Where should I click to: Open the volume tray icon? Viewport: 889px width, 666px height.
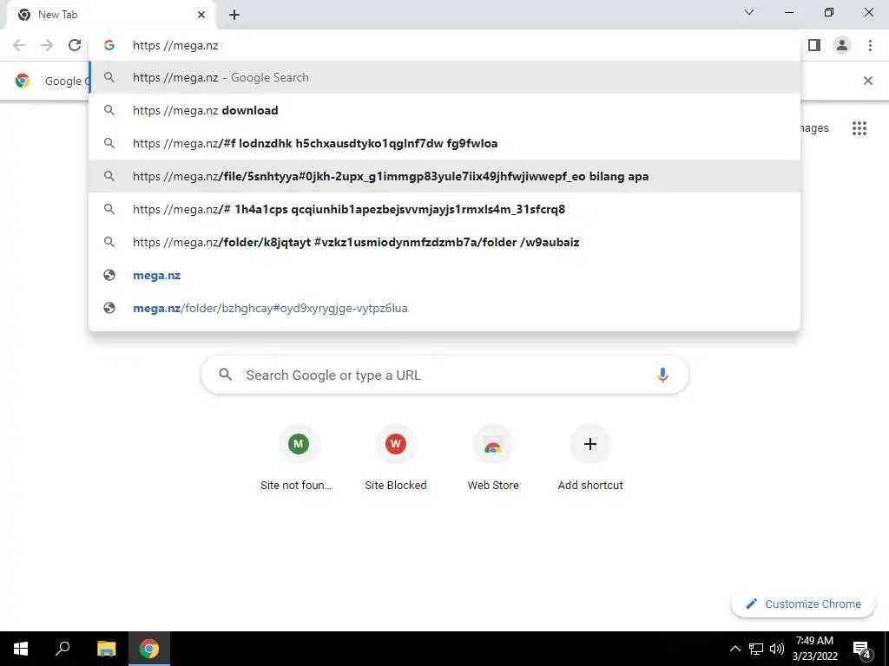click(x=777, y=649)
